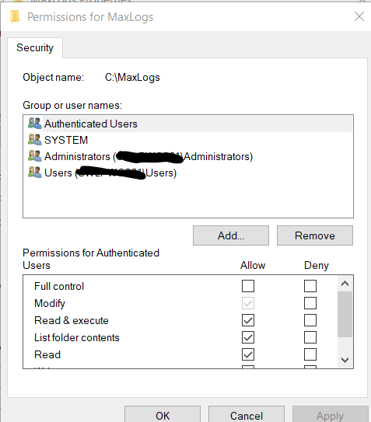Click the permissions list scroll up arrow
This screenshot has height=422, width=371.
click(345, 284)
